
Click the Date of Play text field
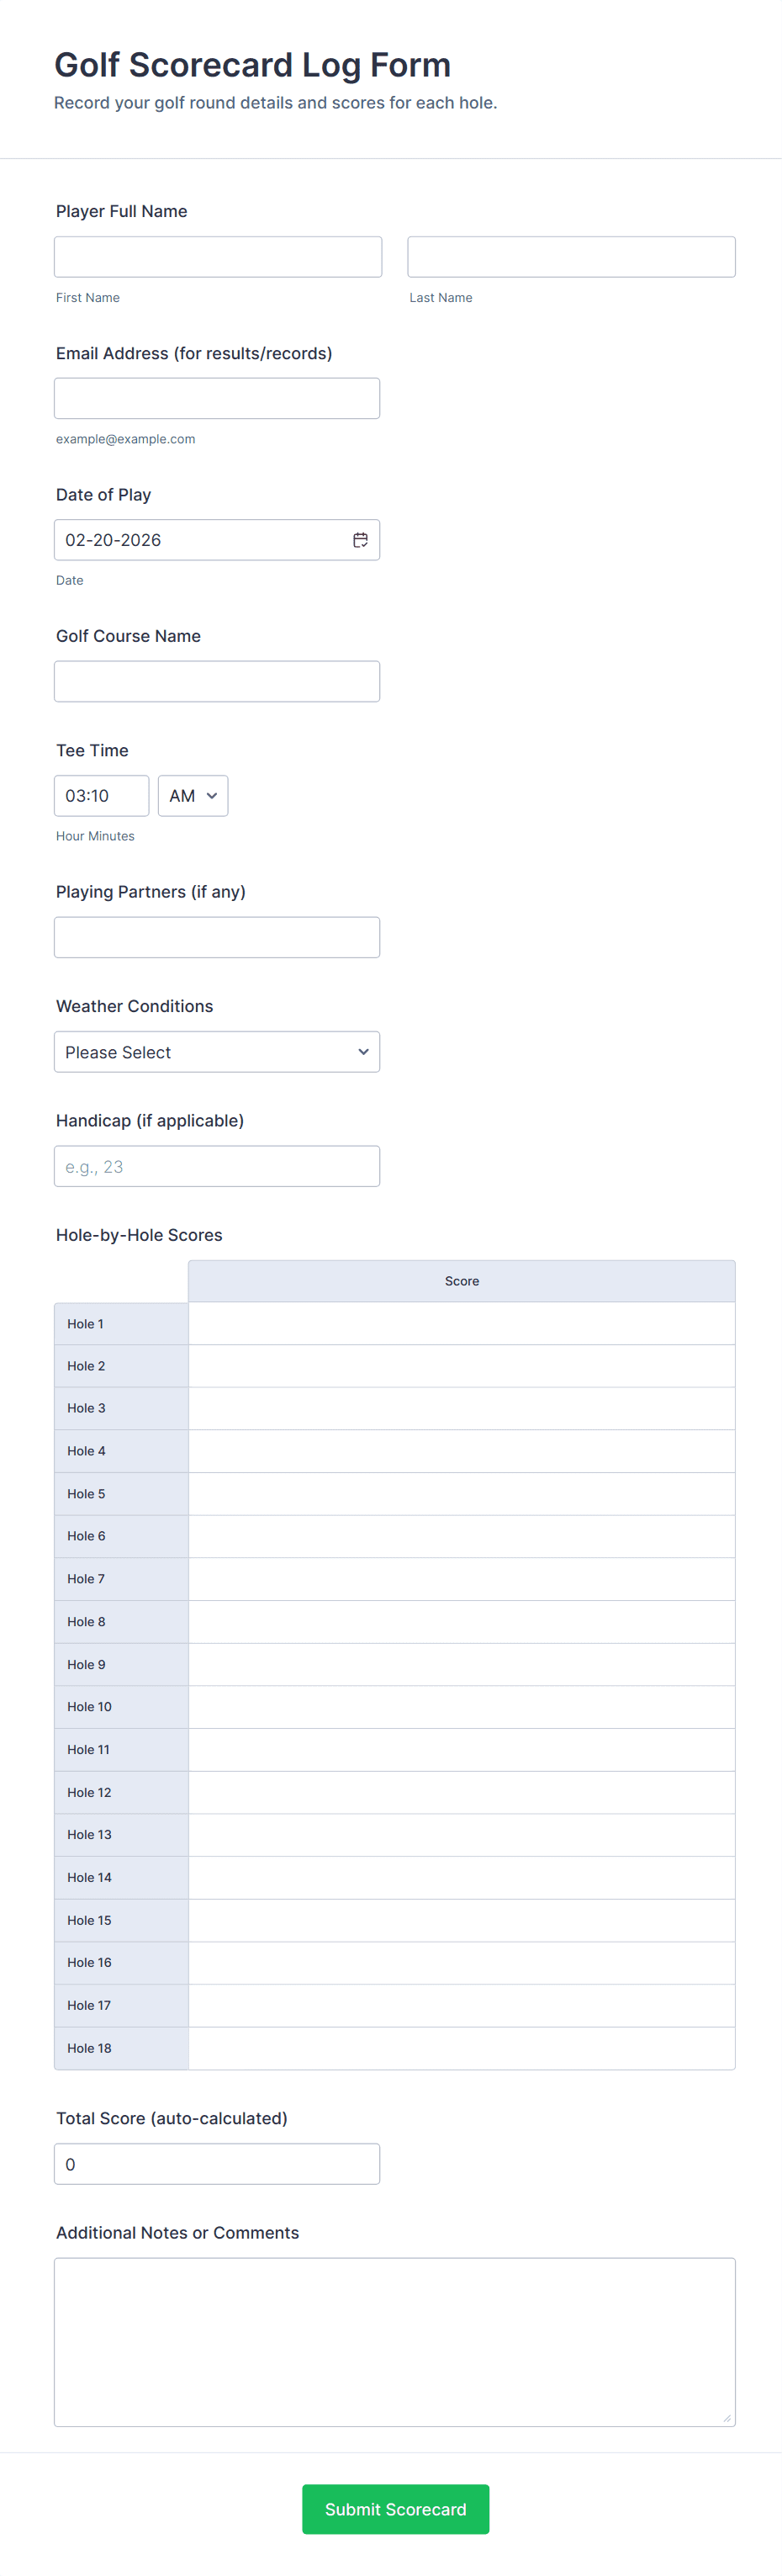point(200,540)
